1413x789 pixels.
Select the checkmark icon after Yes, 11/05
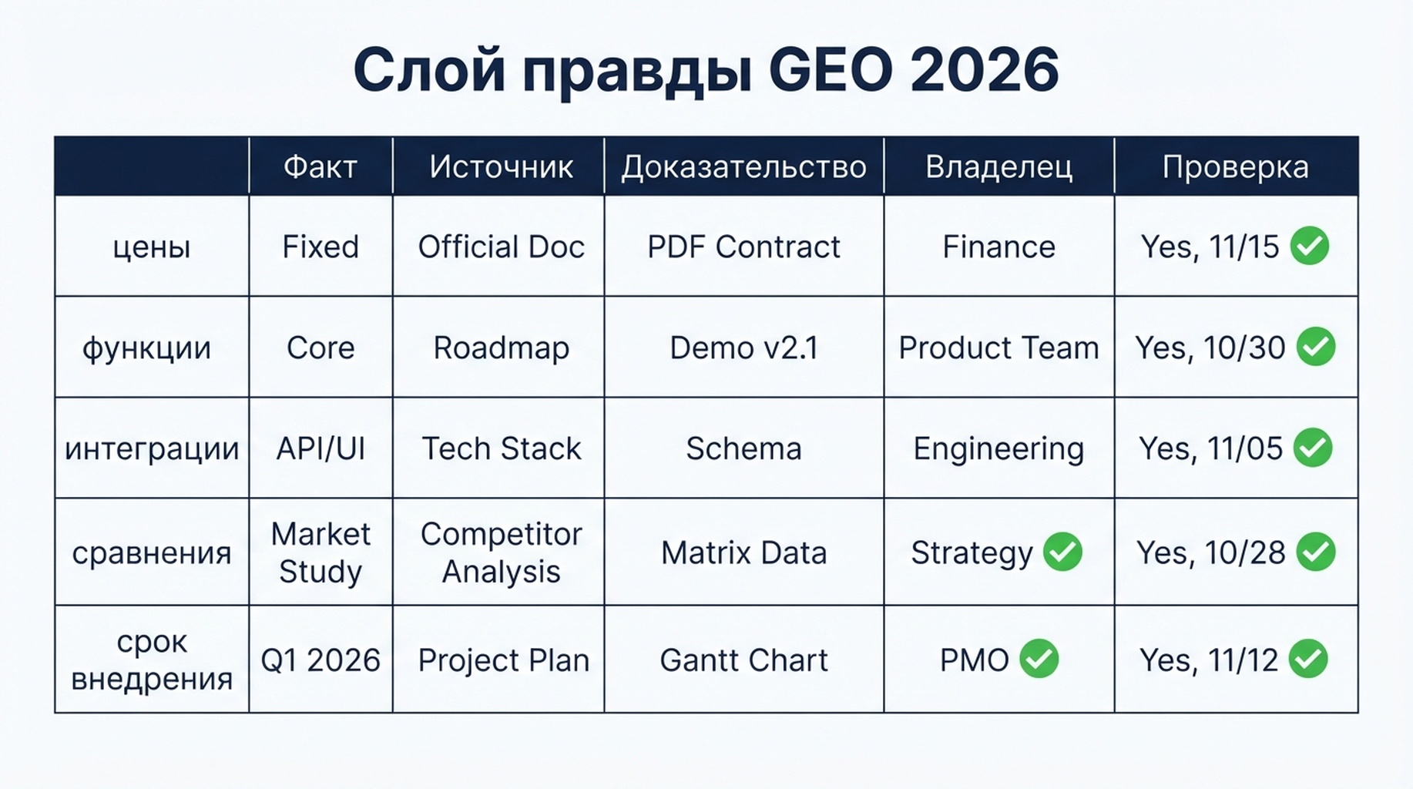pos(1313,448)
